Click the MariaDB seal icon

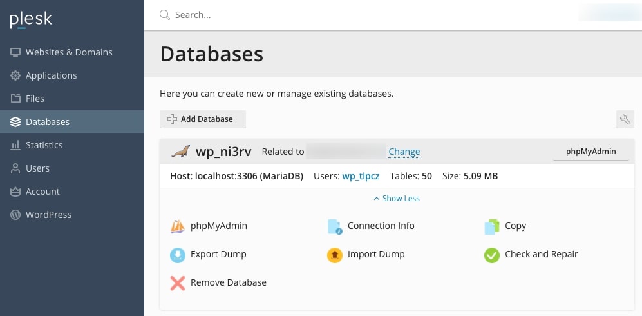[180, 152]
